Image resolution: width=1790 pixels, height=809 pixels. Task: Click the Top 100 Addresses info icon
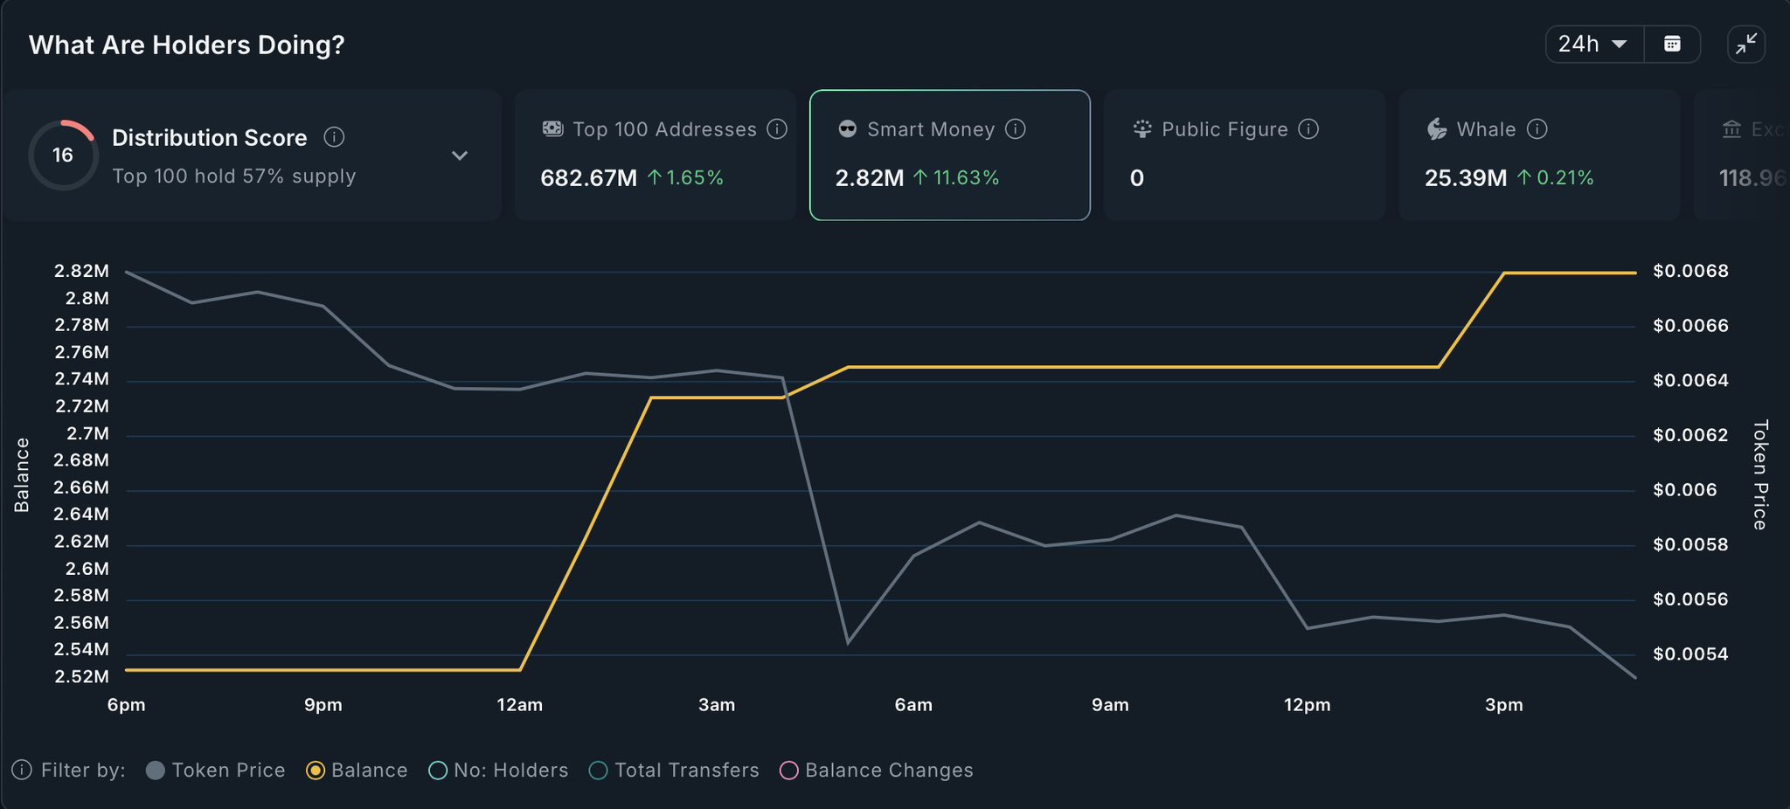[x=777, y=129]
